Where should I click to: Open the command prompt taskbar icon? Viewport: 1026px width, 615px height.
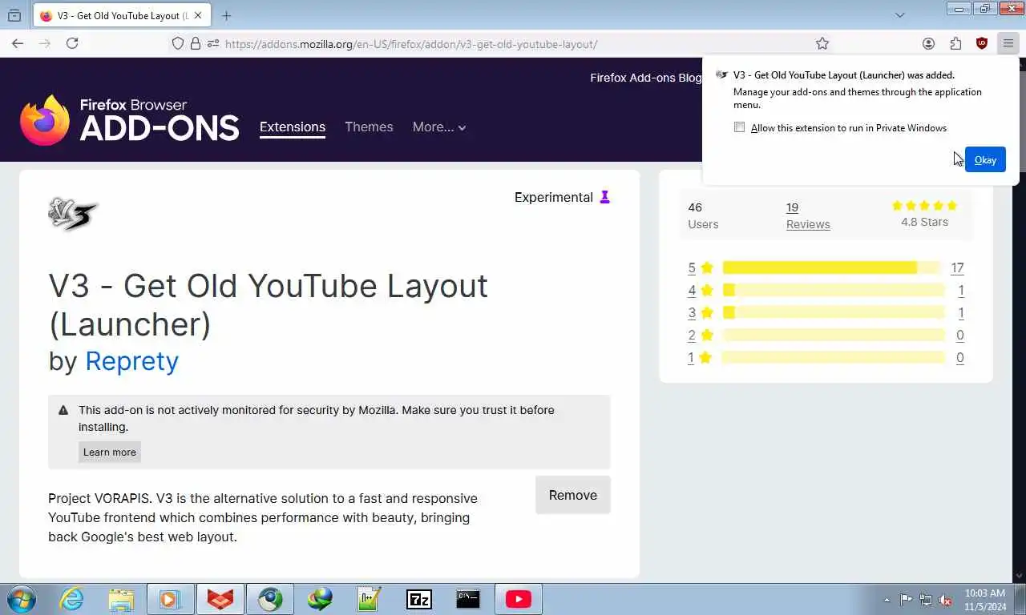[468, 599]
